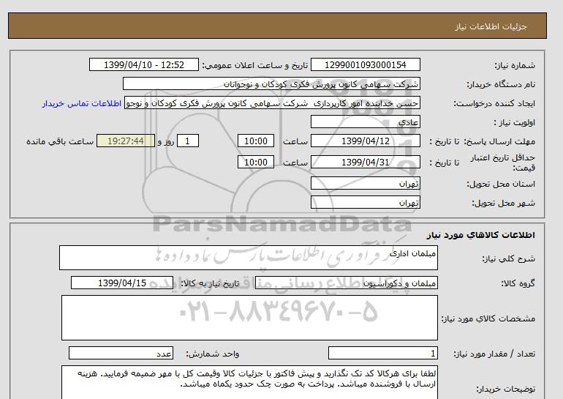
Task: Click the label شرح کلی نیاز
Action: pos(508,258)
